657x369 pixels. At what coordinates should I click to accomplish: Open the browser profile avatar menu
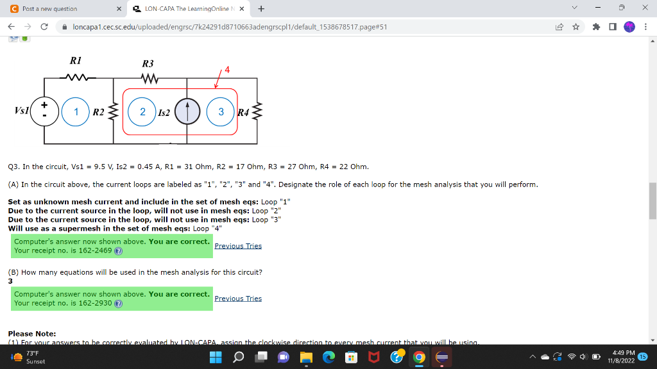pyautogui.click(x=629, y=26)
